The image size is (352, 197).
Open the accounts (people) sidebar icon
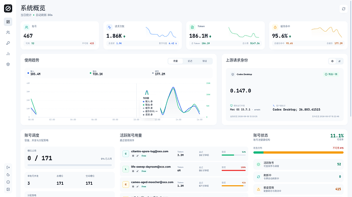[x=8, y=32]
